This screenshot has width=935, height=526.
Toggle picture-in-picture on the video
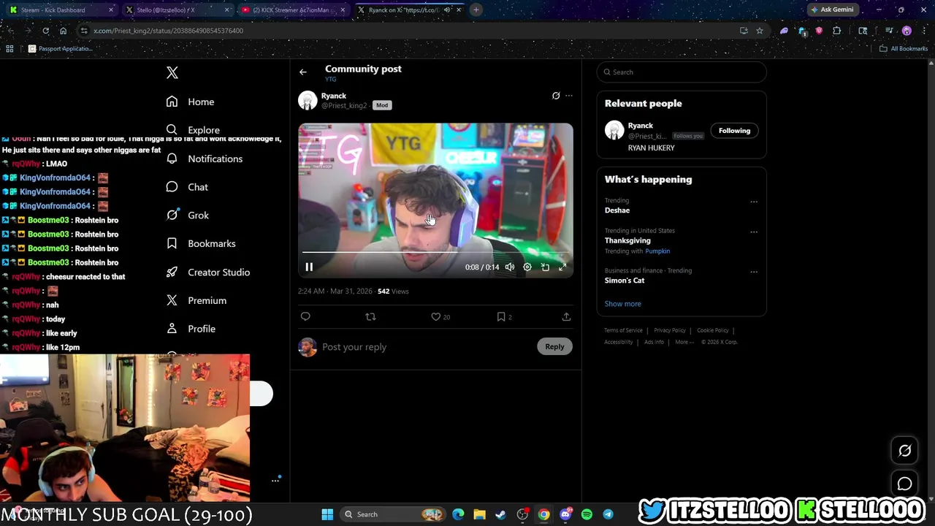pyautogui.click(x=545, y=267)
